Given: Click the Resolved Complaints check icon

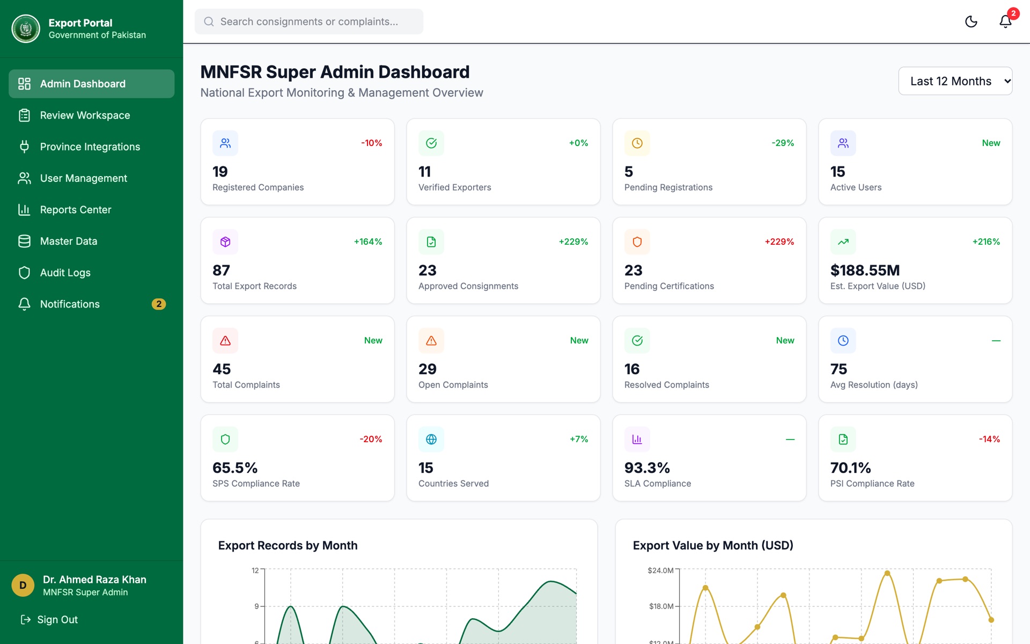Looking at the screenshot, I should click(x=637, y=341).
